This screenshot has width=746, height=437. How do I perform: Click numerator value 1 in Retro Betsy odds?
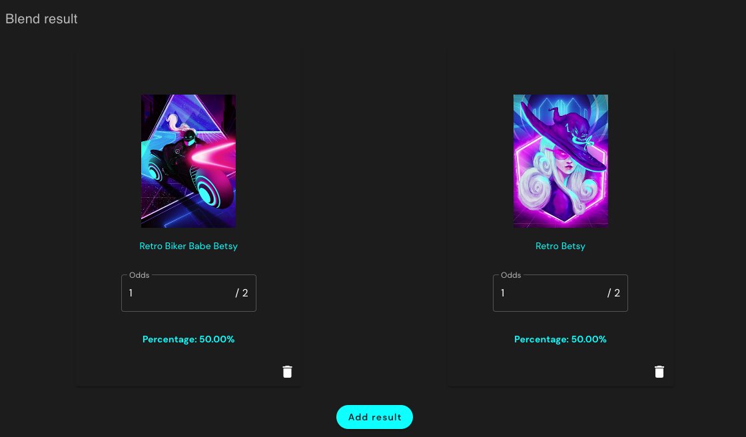click(502, 293)
